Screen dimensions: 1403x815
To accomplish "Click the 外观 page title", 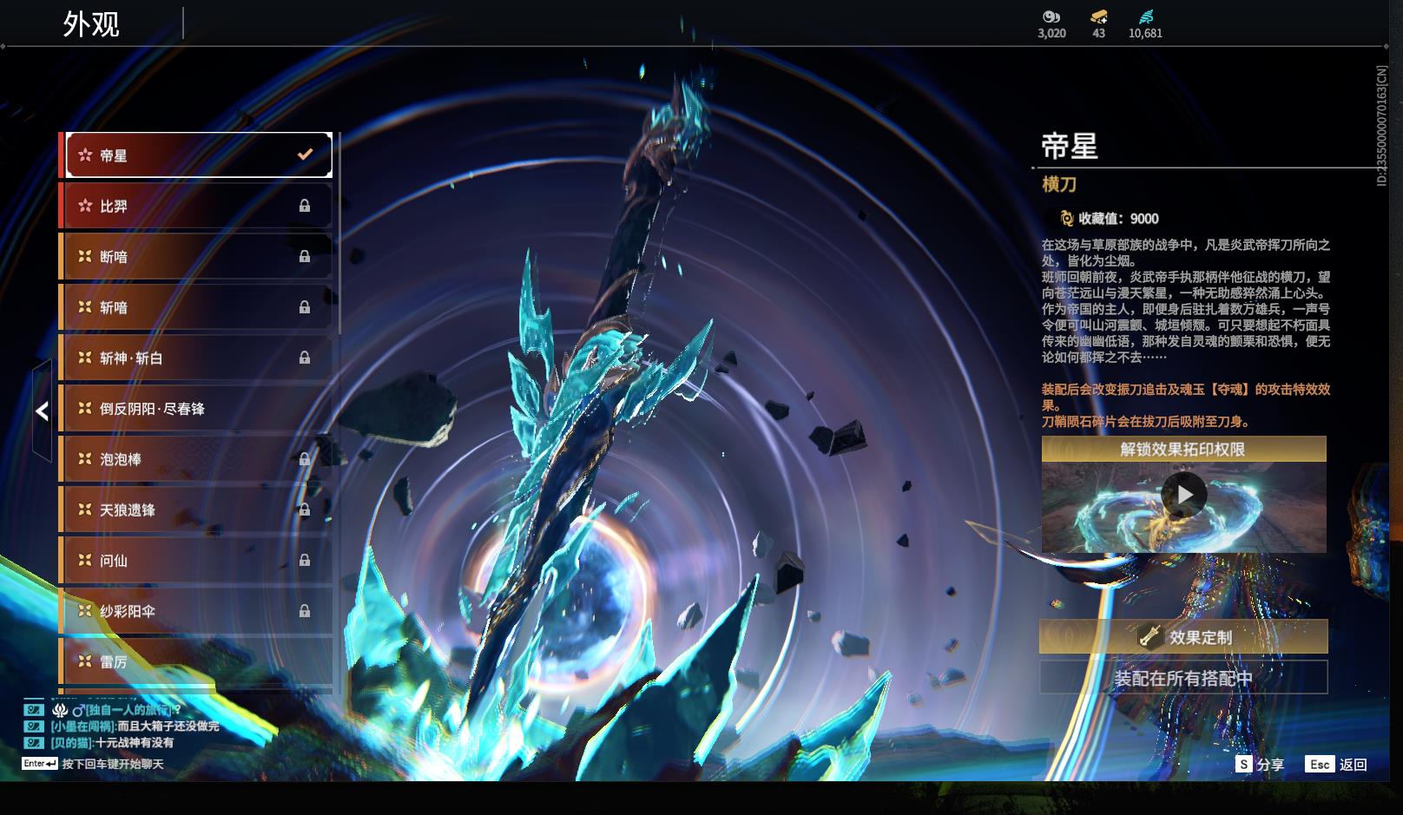I will click(x=91, y=24).
